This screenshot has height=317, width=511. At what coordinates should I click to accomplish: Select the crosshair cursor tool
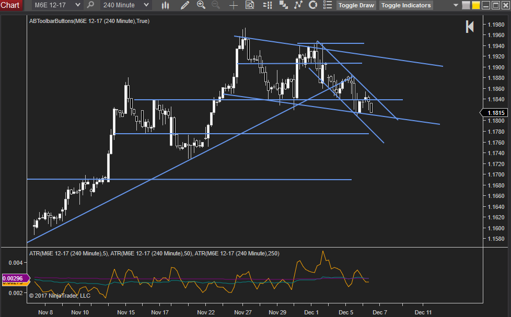tap(234, 5)
